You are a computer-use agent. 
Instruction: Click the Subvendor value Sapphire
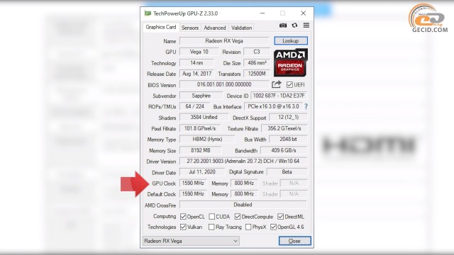pyautogui.click(x=201, y=96)
